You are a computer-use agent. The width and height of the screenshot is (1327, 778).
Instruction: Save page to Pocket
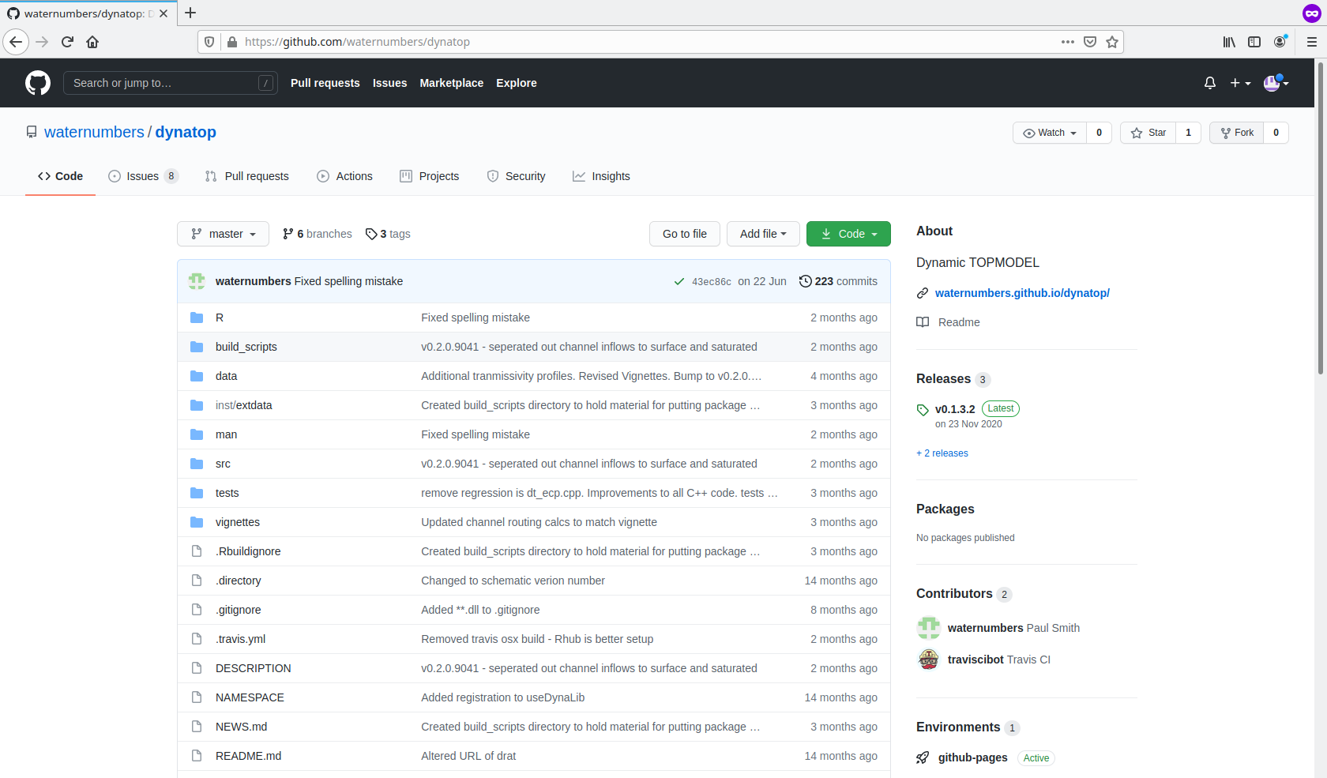[1090, 42]
